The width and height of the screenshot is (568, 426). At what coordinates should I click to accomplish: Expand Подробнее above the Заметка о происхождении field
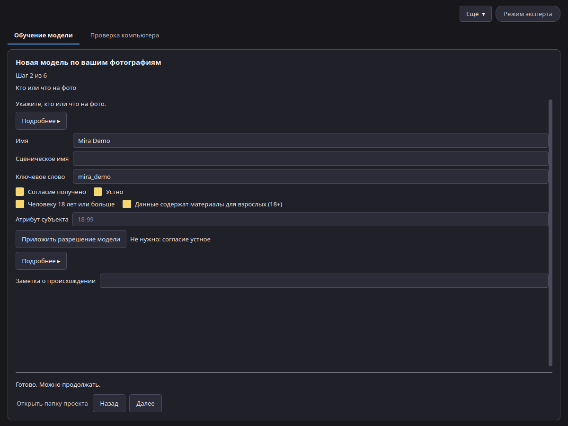41,261
